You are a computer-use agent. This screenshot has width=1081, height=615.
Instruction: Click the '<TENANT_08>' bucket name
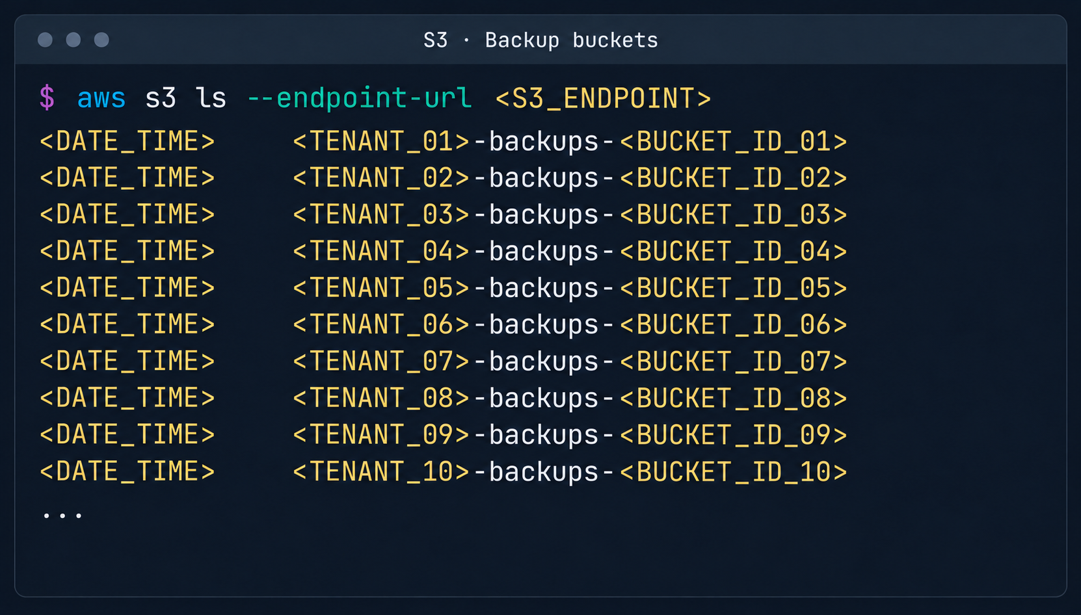pos(381,399)
